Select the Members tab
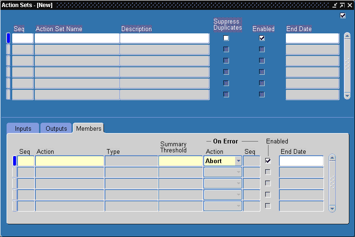 click(88, 128)
